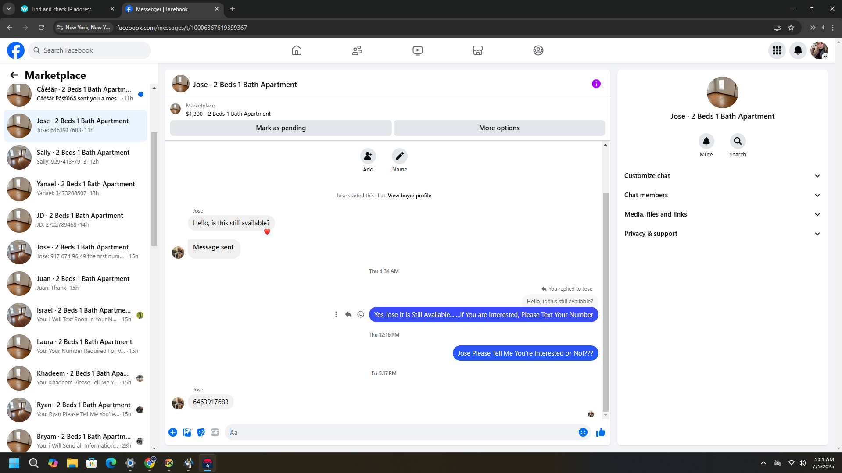Open Chrome tab search dropdown
The width and height of the screenshot is (842, 473).
pos(8,9)
